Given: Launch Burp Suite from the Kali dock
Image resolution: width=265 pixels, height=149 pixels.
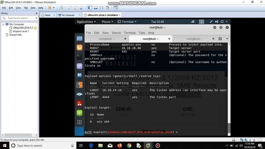Looking at the screenshot, I should 79,84.
